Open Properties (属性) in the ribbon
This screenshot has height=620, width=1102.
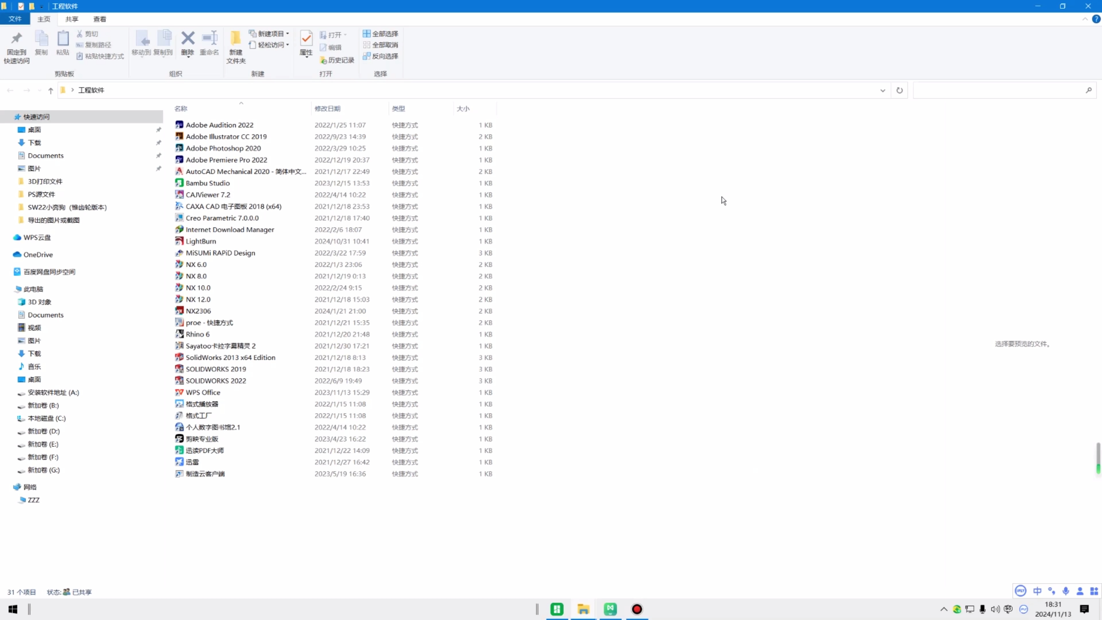306,43
